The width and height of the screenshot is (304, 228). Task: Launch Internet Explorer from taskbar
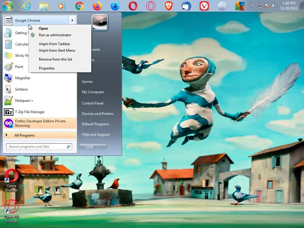point(26,6)
